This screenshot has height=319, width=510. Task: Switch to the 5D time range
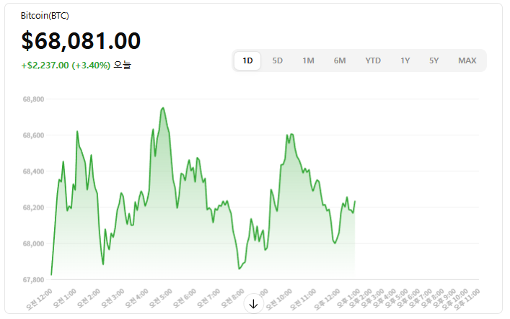coord(278,60)
